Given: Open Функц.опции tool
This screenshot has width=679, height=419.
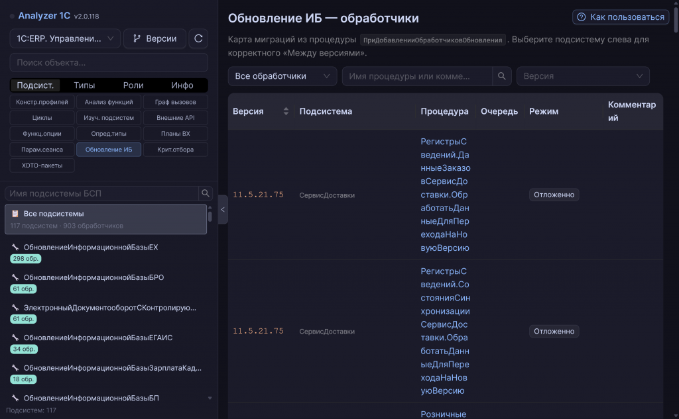Looking at the screenshot, I should tap(42, 134).
